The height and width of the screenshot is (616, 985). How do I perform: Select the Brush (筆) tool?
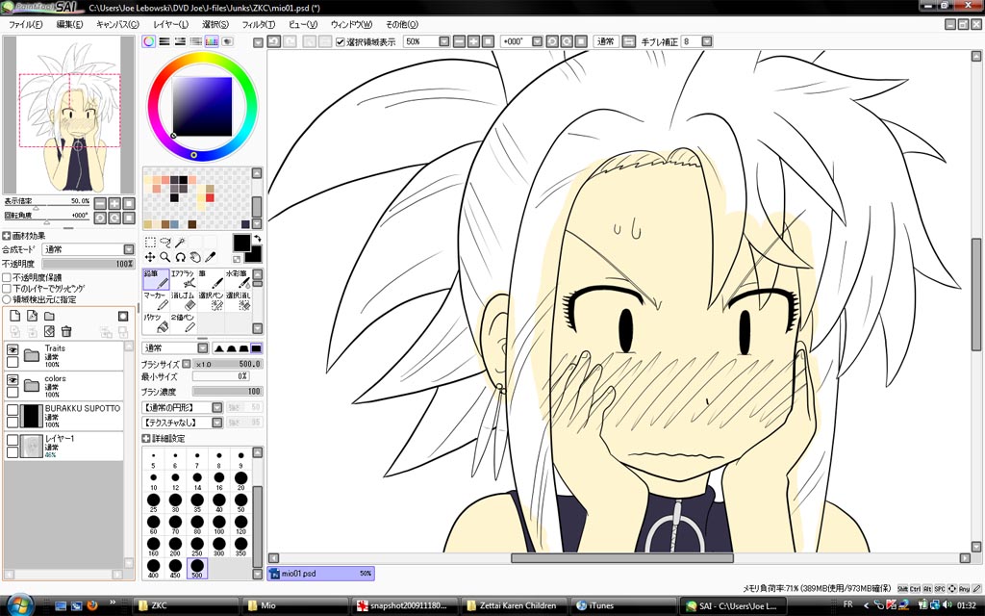[x=211, y=280]
